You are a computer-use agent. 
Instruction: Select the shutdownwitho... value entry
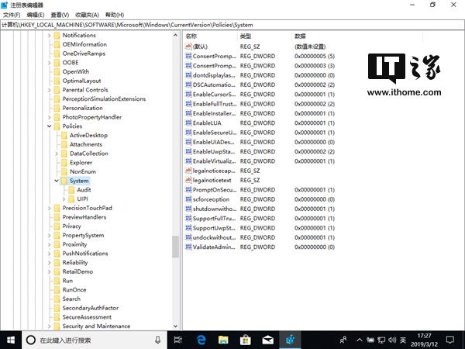215,209
